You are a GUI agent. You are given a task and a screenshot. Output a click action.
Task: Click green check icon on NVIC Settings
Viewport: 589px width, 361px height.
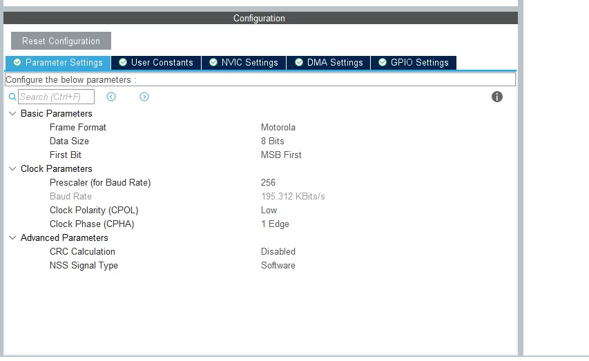(x=213, y=62)
